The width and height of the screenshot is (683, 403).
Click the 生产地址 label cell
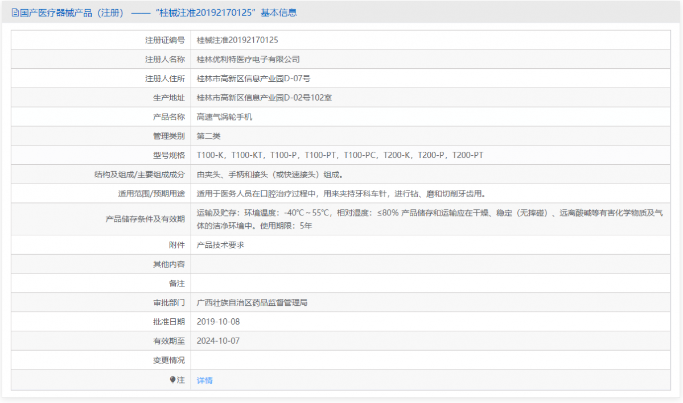click(x=101, y=98)
